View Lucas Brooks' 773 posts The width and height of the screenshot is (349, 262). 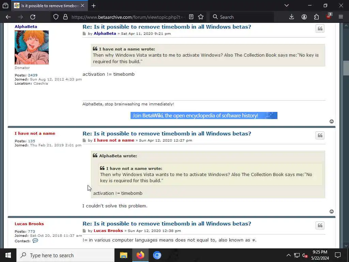32,232
